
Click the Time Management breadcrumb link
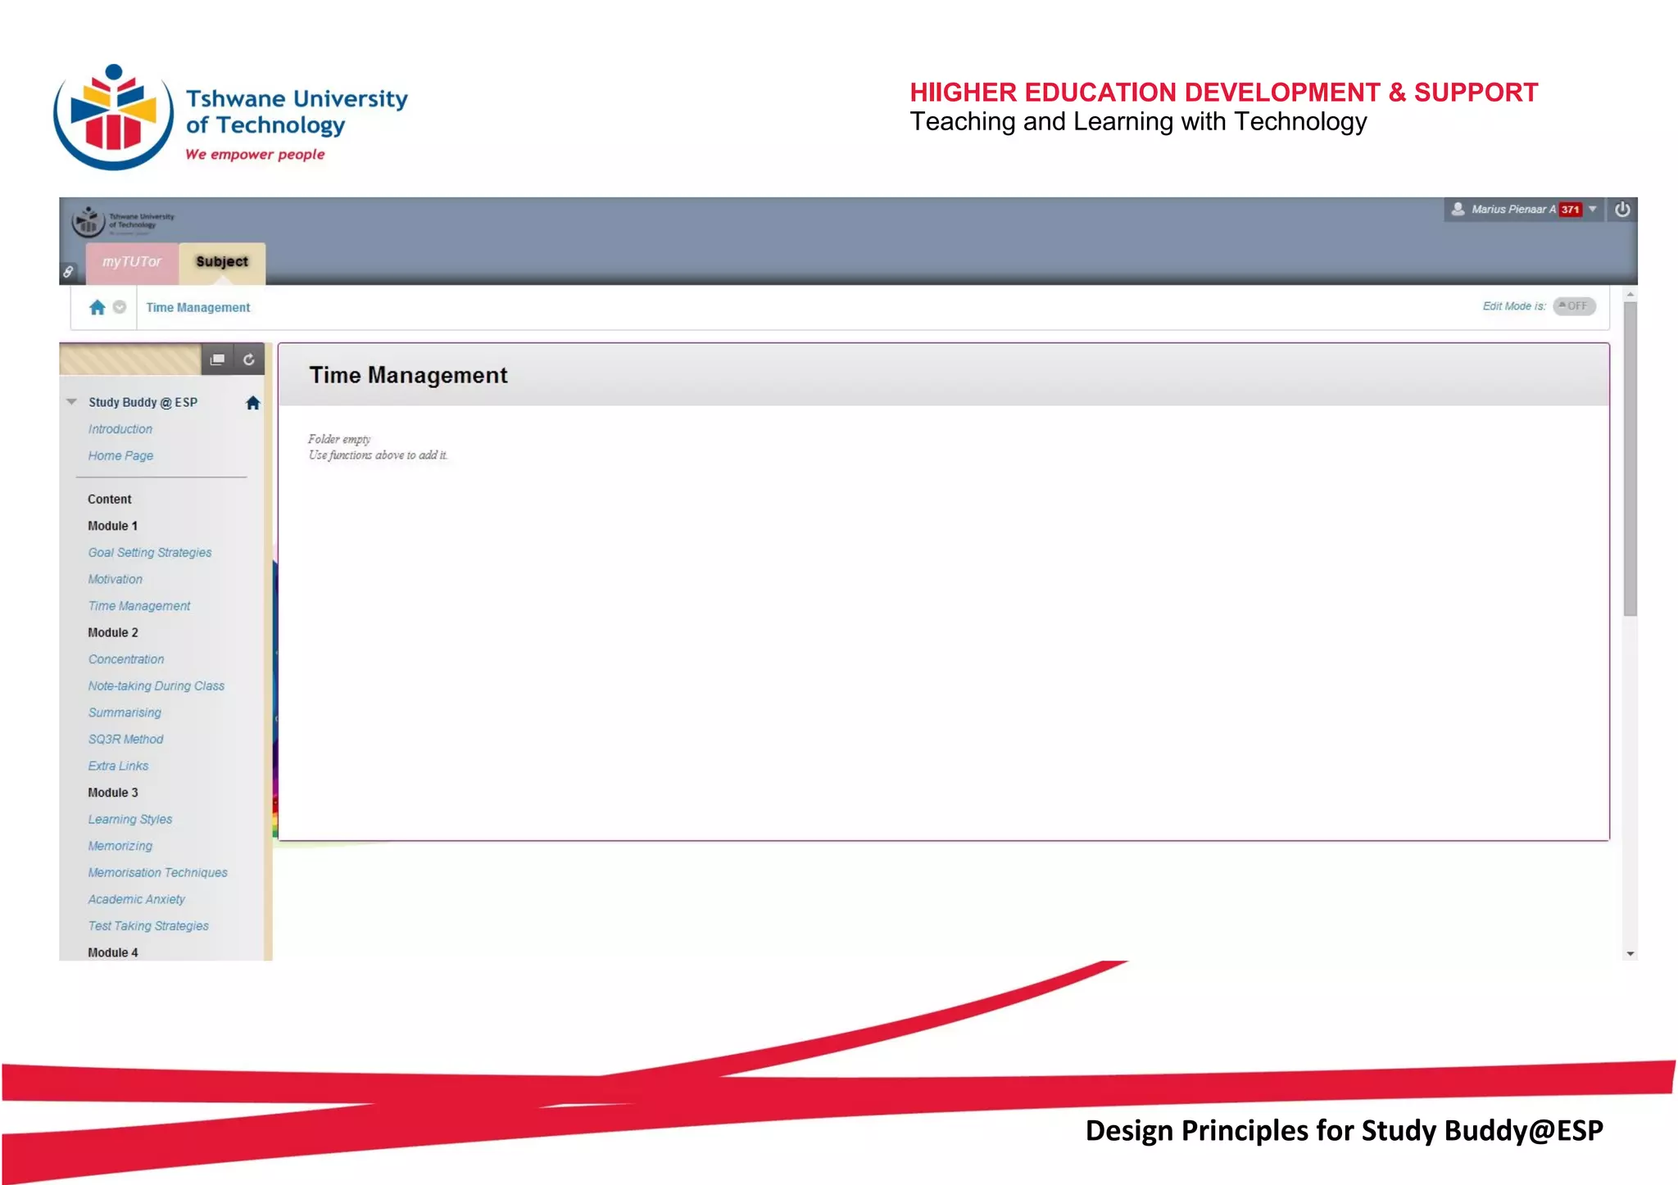(x=198, y=307)
